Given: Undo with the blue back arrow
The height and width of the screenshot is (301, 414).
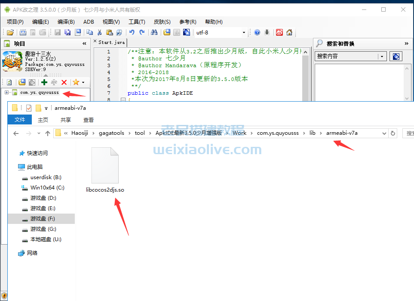Looking at the screenshot, I should pyautogui.click(x=132, y=32).
